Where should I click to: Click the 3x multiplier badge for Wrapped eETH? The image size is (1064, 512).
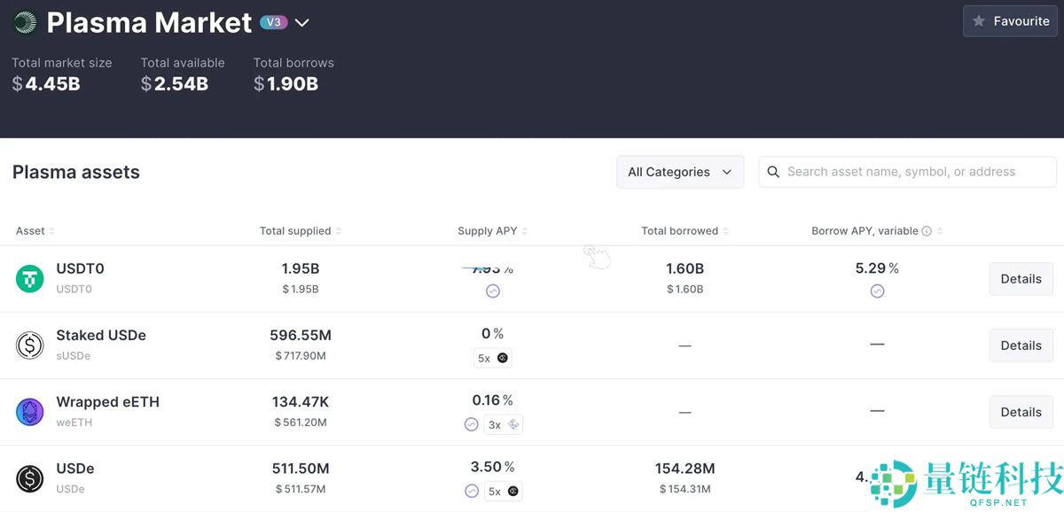[503, 424]
